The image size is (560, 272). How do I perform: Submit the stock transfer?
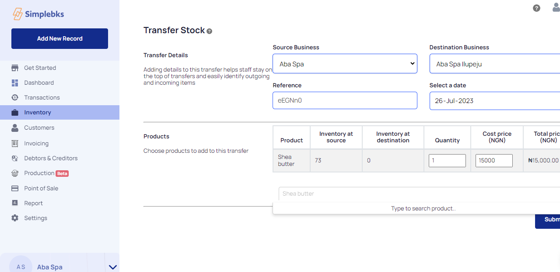pyautogui.click(x=549, y=219)
